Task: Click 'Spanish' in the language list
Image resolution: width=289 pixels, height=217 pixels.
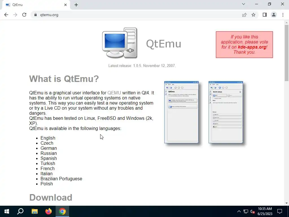Action: (49, 158)
